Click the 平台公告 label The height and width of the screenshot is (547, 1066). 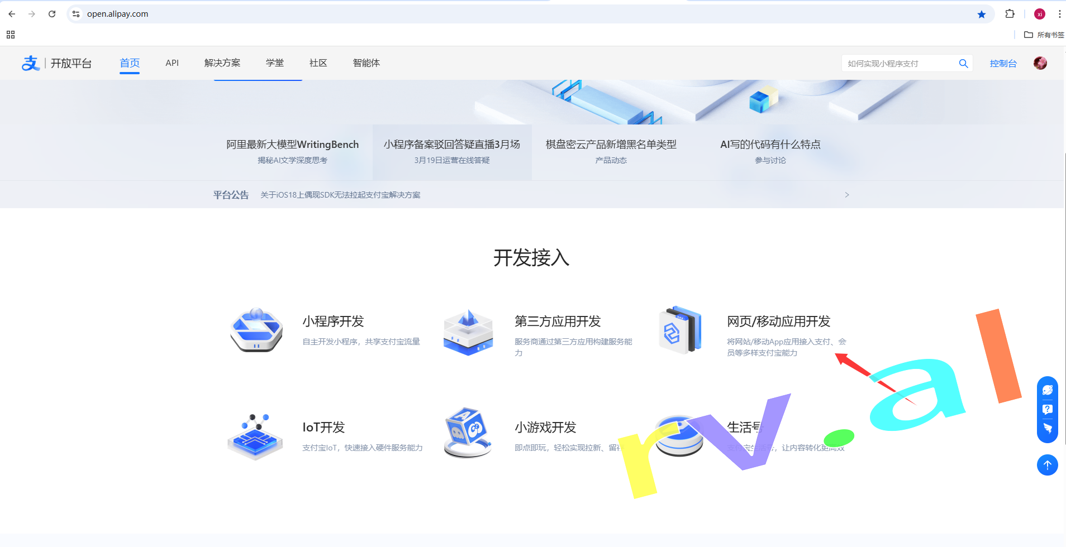point(231,195)
